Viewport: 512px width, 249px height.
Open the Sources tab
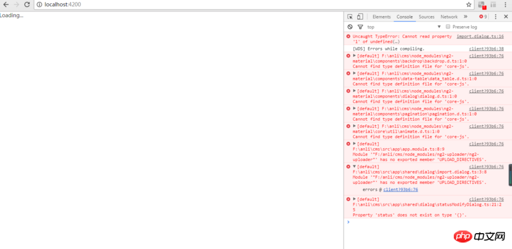pyautogui.click(x=426, y=17)
